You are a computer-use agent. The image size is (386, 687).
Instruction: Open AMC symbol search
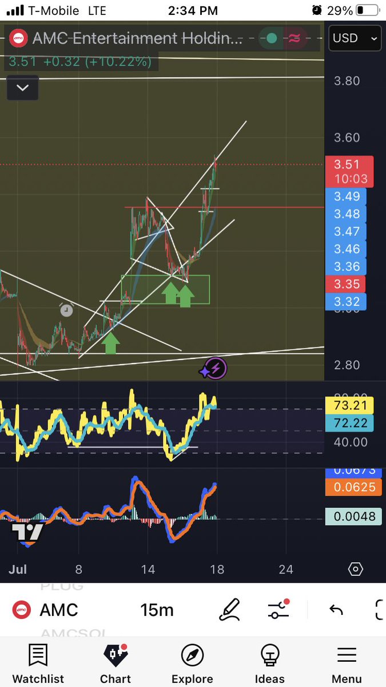pos(59,610)
